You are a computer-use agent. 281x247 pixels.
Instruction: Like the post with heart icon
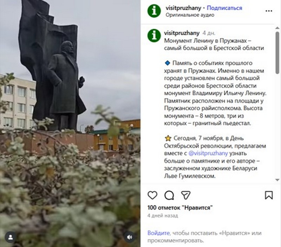(x=152, y=195)
